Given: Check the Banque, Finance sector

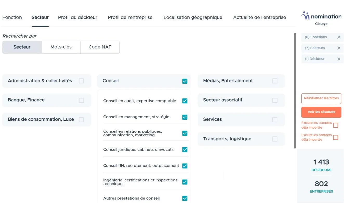Looking at the screenshot, I should (x=81, y=100).
